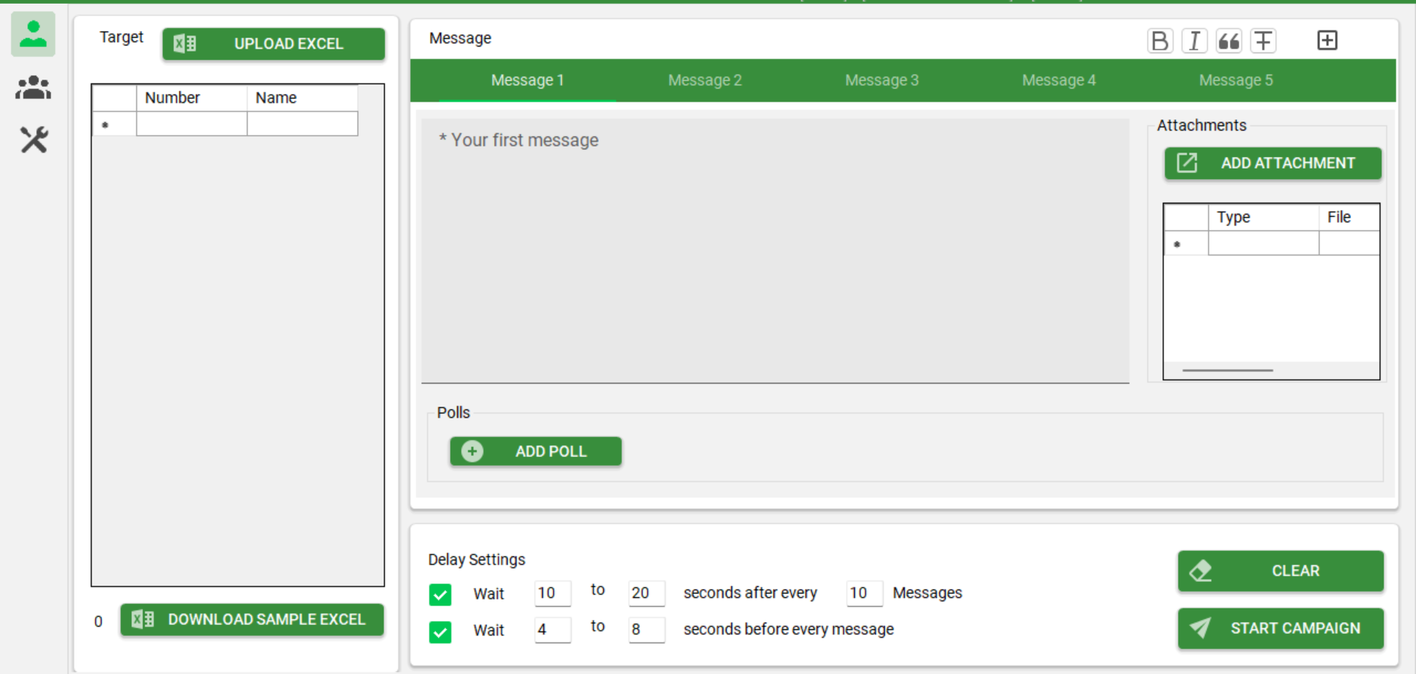The image size is (1416, 674).
Task: Switch to Message 5 tab
Action: pos(1235,80)
